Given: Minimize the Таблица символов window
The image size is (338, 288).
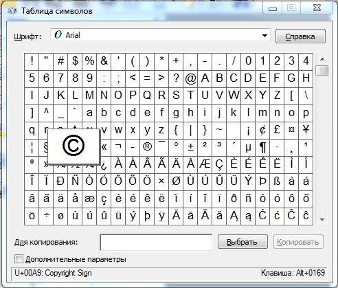Looking at the screenshot, I should [273, 8].
